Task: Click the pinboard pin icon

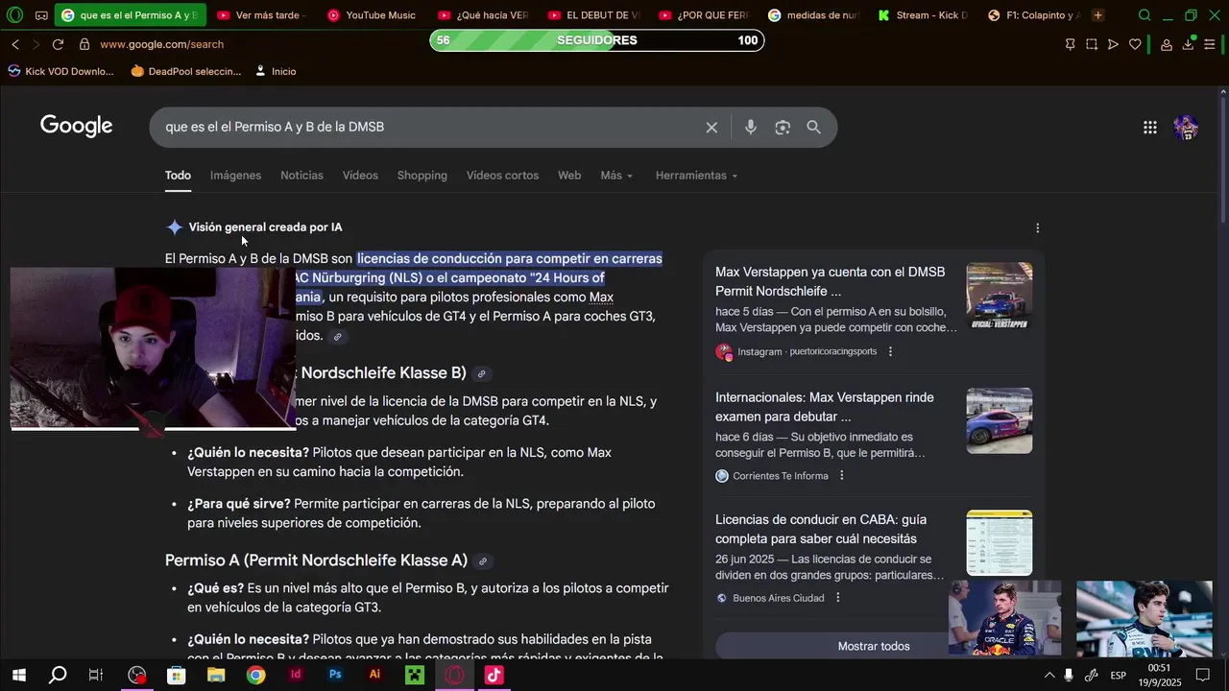Action: (x=1070, y=44)
